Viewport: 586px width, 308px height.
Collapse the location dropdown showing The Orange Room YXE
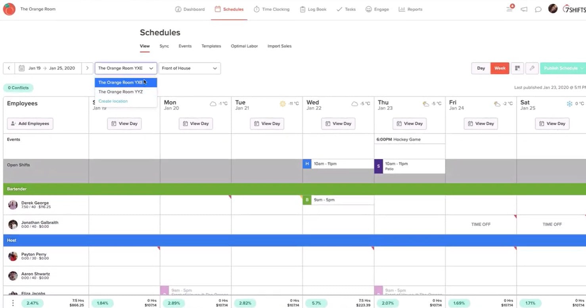click(x=126, y=68)
